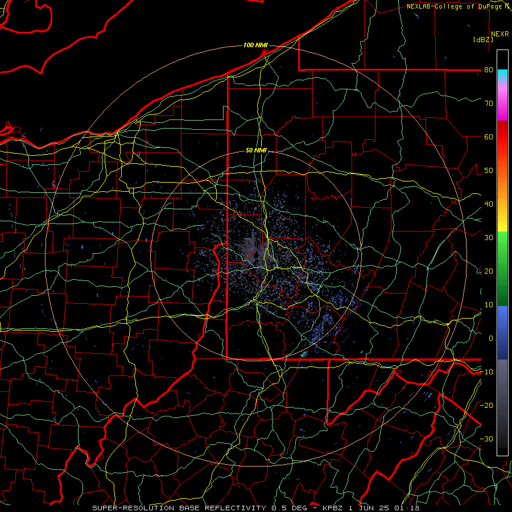This screenshot has width=512, height=512.
Task: Click the small green echo south of the radar
Action: pos(304,354)
